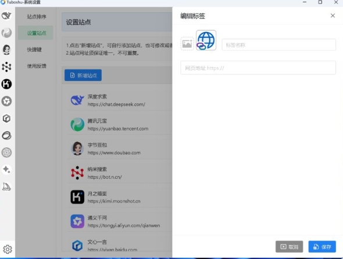Select the 通义千问 site name
This screenshot has width=343, height=259.
[97, 218]
